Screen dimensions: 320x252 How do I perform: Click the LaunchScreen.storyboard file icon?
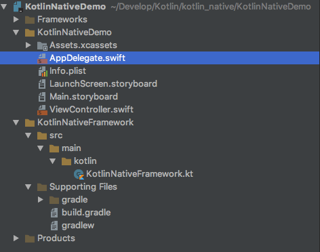[42, 84]
